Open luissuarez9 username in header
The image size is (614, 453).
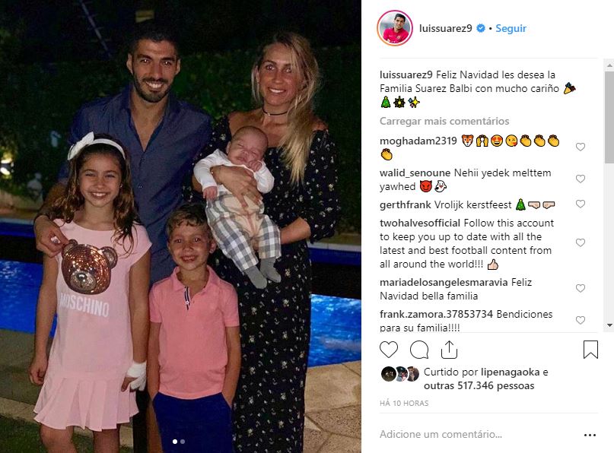click(x=446, y=28)
